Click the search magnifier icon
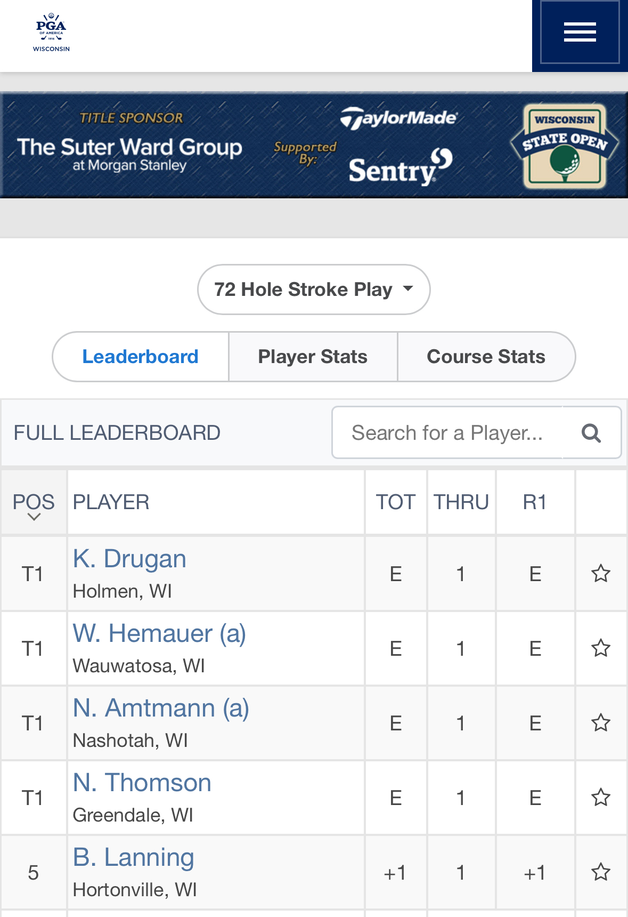Viewport: 628px width, 917px height. pyautogui.click(x=591, y=433)
